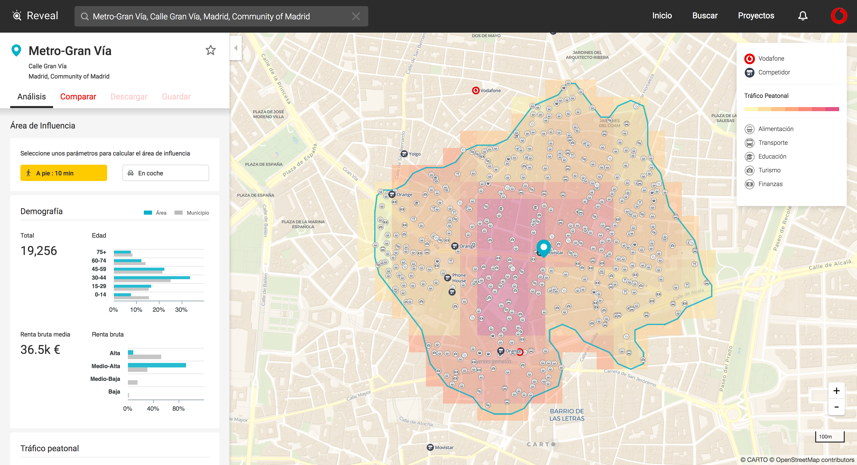This screenshot has width=857, height=465.
Task: Zoom out on the map
Action: click(x=836, y=407)
